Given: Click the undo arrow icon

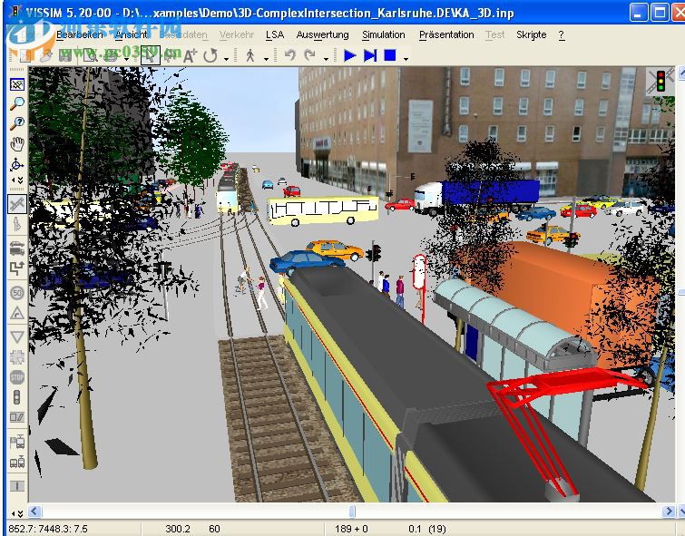Looking at the screenshot, I should (x=290, y=55).
